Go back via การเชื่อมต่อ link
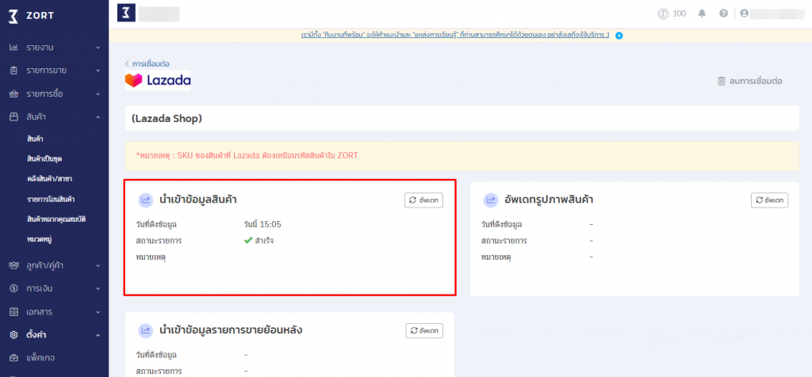Screen dimensions: 812x377 pos(147,63)
